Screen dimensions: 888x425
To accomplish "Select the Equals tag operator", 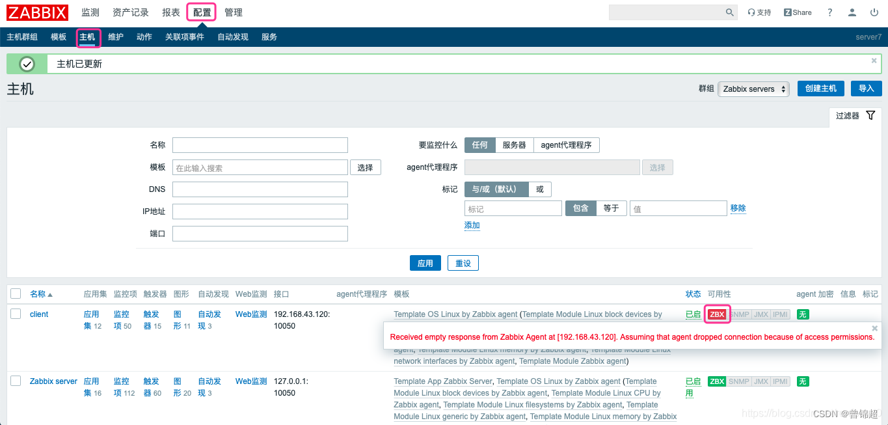I will [x=611, y=208].
